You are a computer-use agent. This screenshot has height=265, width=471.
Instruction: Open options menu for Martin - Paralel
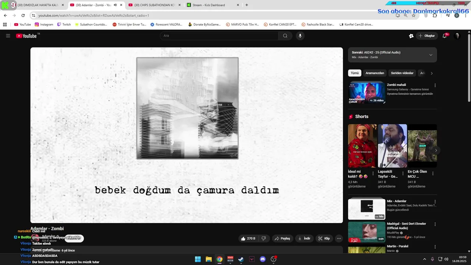(x=435, y=247)
